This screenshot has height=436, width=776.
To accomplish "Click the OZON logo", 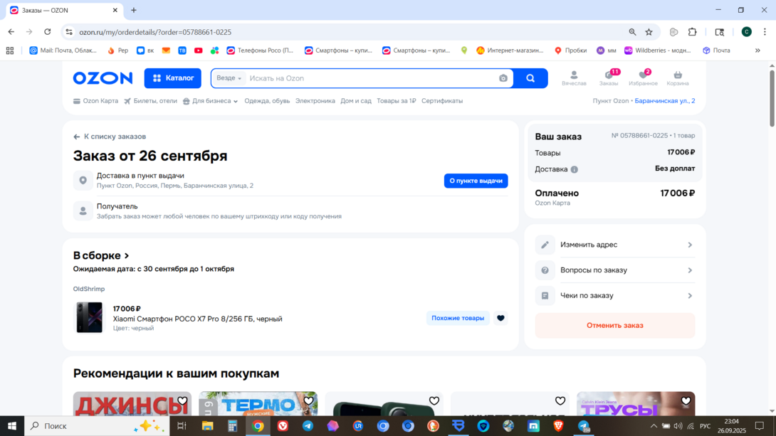I will [x=103, y=78].
